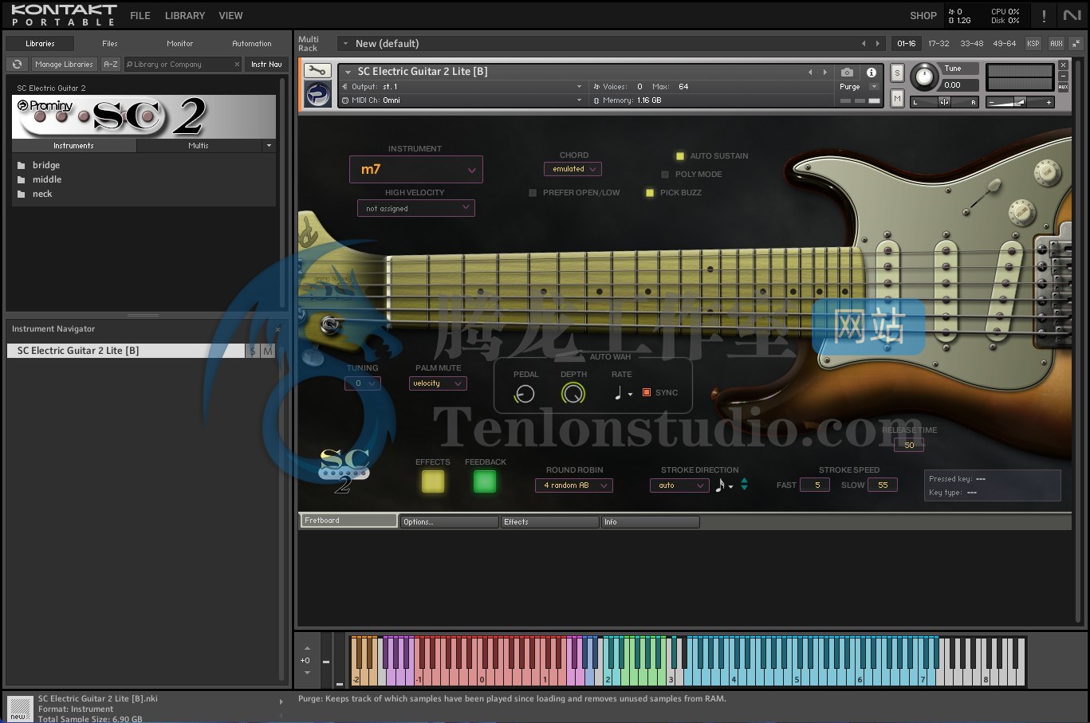Open the LIBRARY menu
The image size is (1090, 723).
click(x=185, y=15)
